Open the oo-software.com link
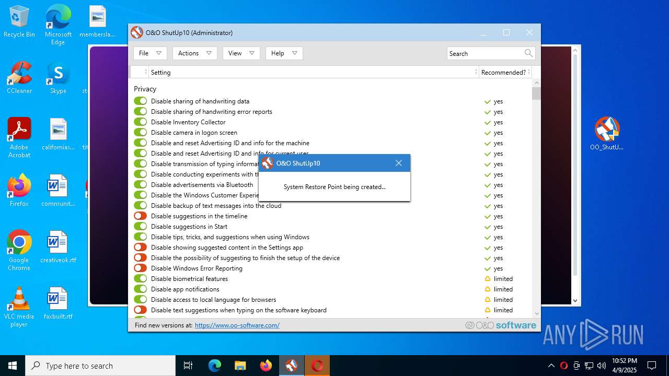Viewport: 669px width, 376px height. pos(237,325)
